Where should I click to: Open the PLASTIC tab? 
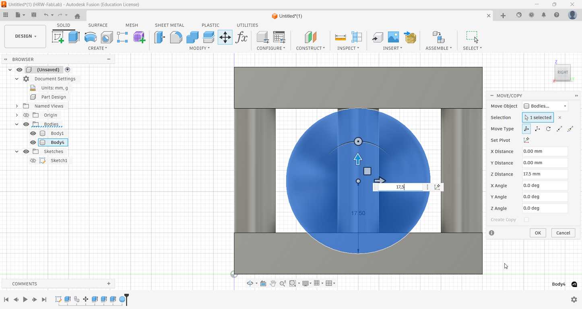[211, 25]
